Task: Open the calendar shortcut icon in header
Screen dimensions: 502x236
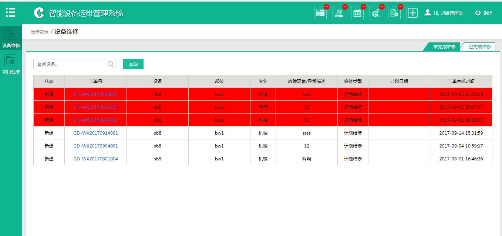Action: pos(357,13)
